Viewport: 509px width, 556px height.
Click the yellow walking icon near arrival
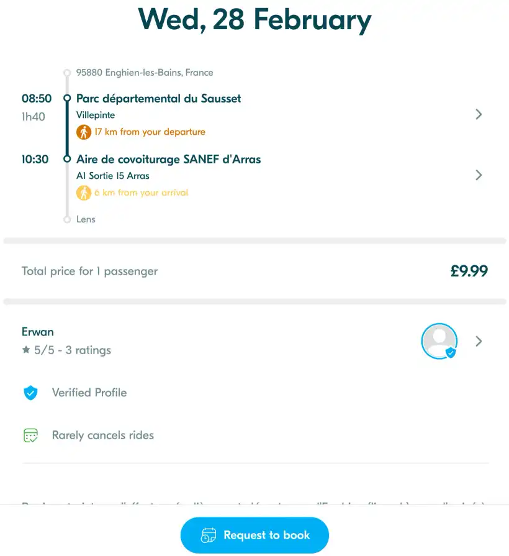[84, 193]
